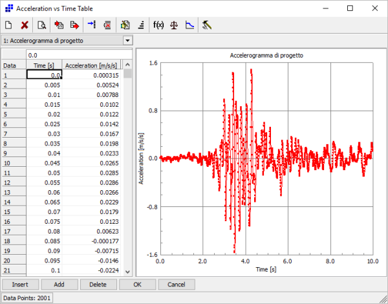Click the balance scale icon
The width and height of the screenshot is (388, 304).
tap(173, 26)
